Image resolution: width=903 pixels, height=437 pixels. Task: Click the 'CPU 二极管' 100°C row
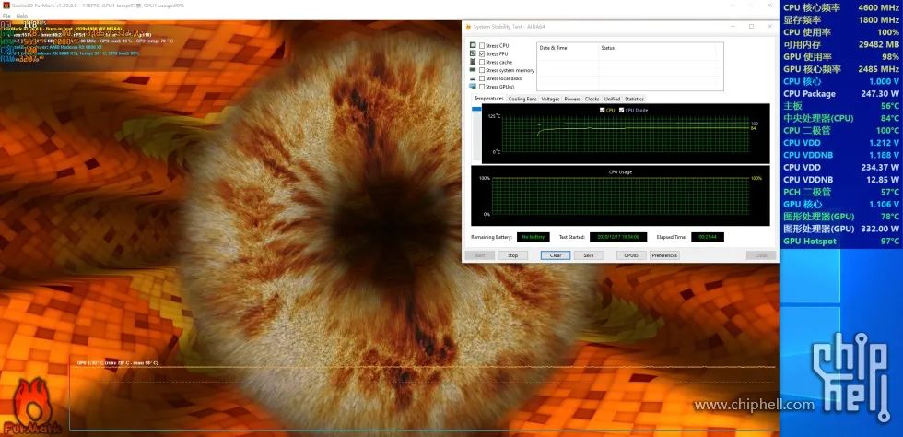coord(840,130)
